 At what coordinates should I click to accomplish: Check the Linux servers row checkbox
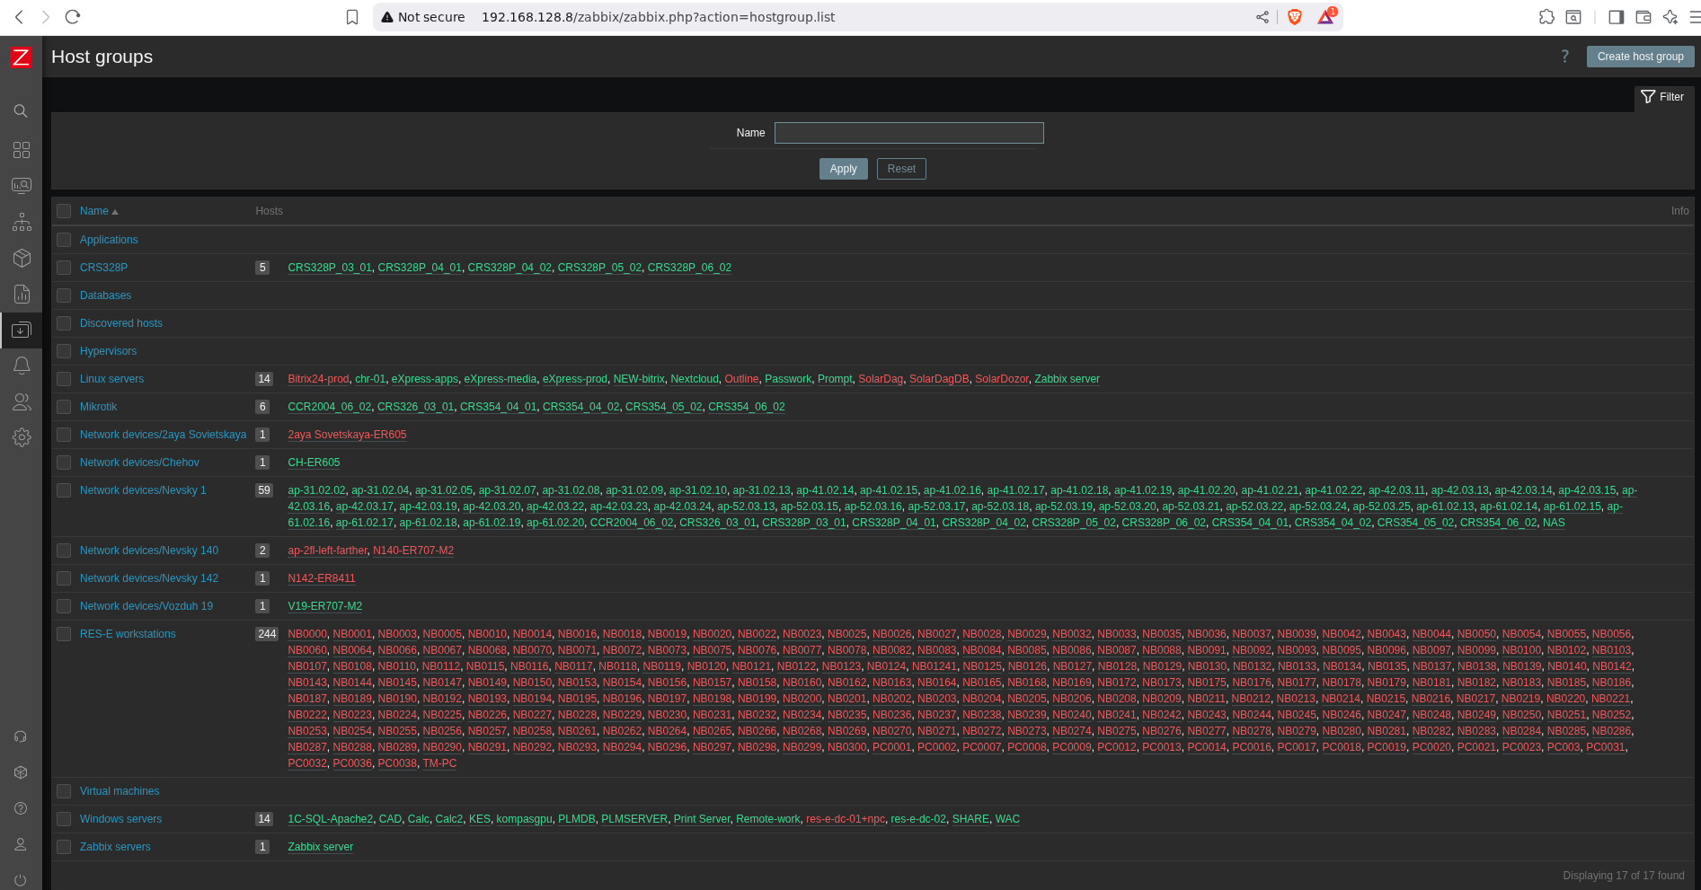click(x=64, y=379)
